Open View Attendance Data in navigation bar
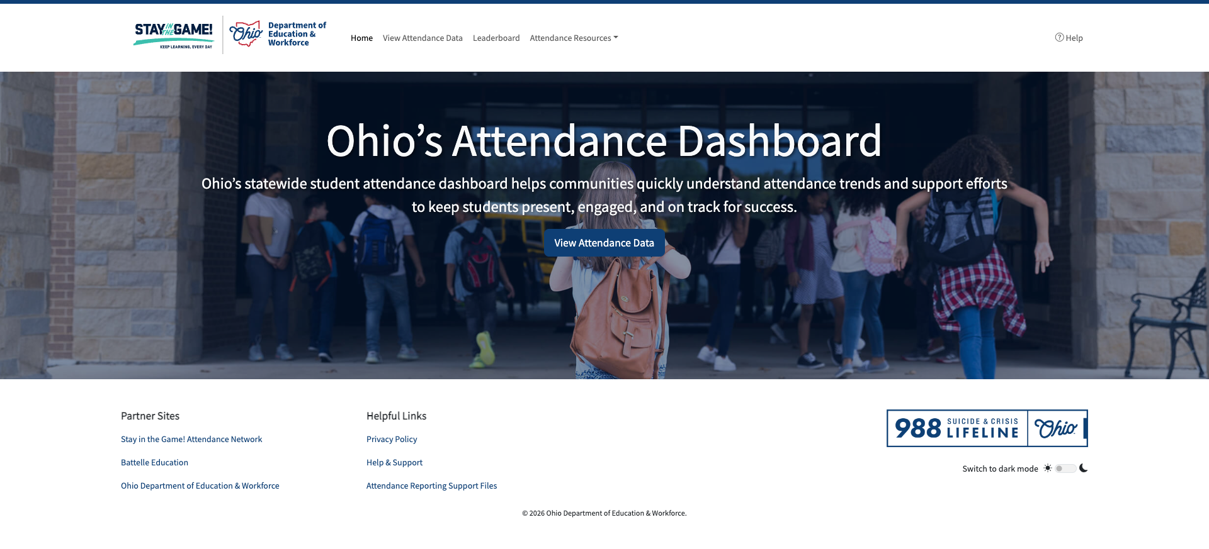The height and width of the screenshot is (549, 1209). [x=423, y=38]
